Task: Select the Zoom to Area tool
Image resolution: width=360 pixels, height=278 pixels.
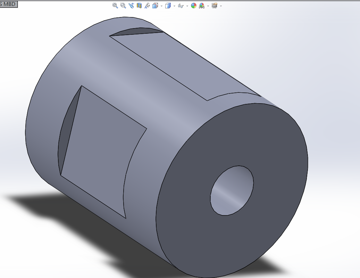Action: click(x=123, y=6)
